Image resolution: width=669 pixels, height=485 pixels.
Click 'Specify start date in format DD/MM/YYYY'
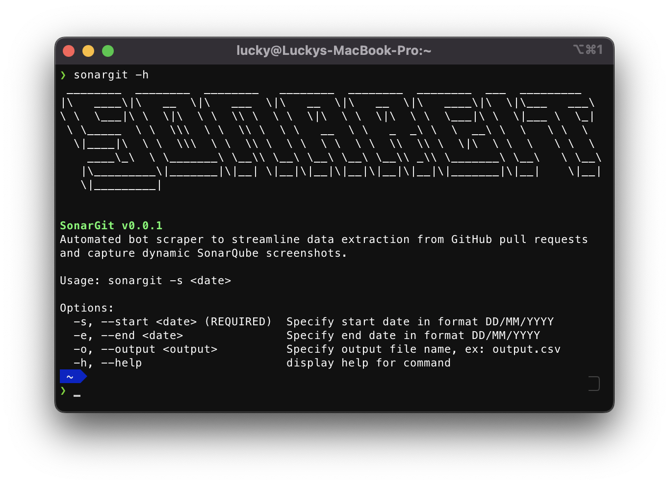click(x=420, y=322)
